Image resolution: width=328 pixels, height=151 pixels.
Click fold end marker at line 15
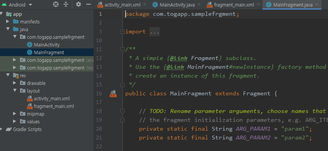click(122, 85)
